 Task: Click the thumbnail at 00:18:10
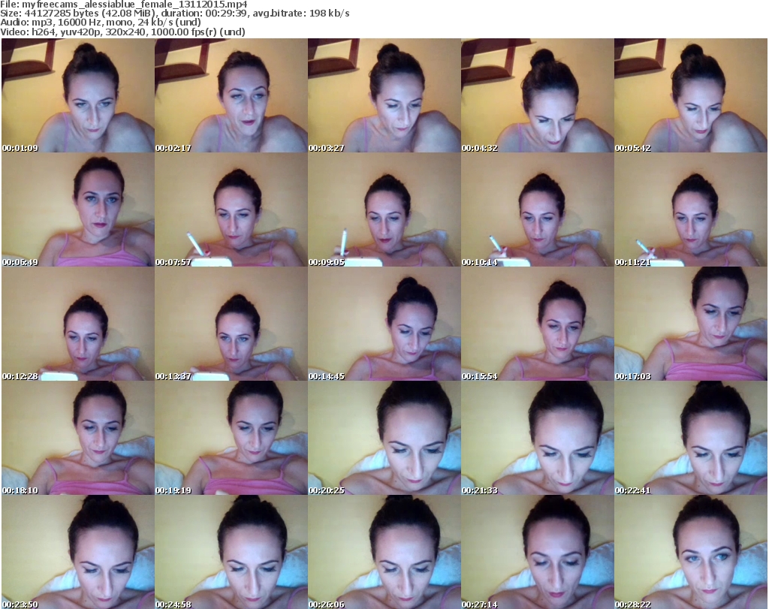(77, 439)
